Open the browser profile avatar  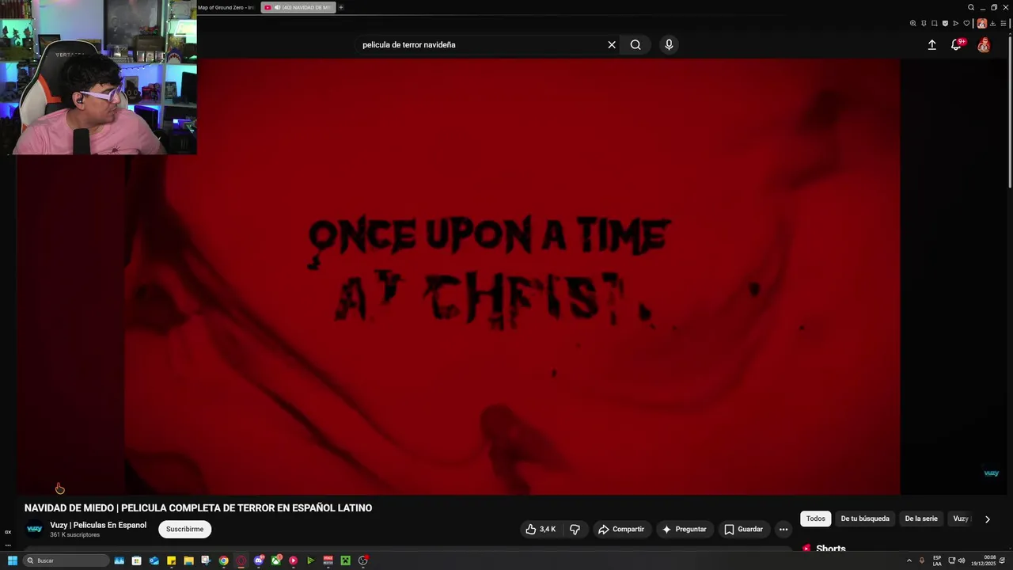coord(982,23)
